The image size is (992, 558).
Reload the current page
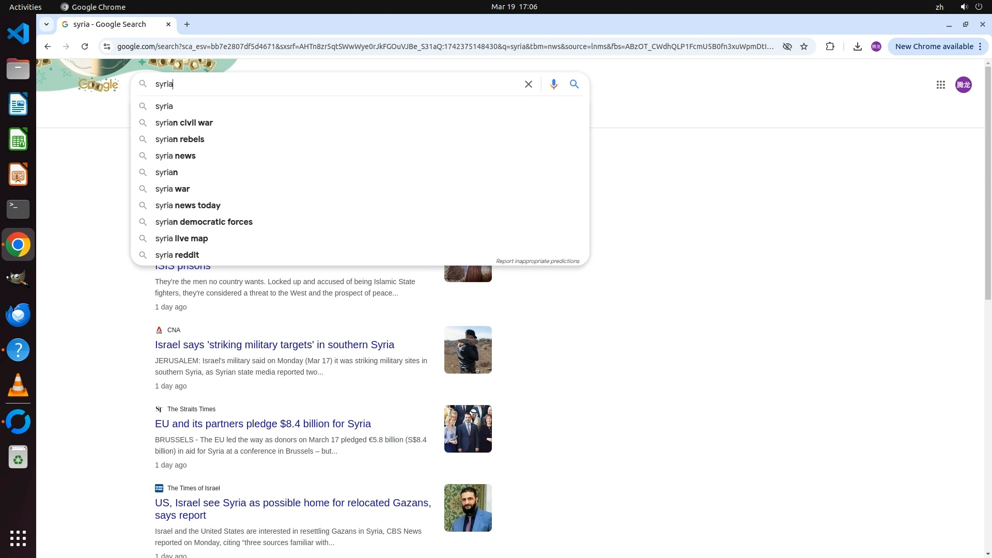tap(85, 47)
